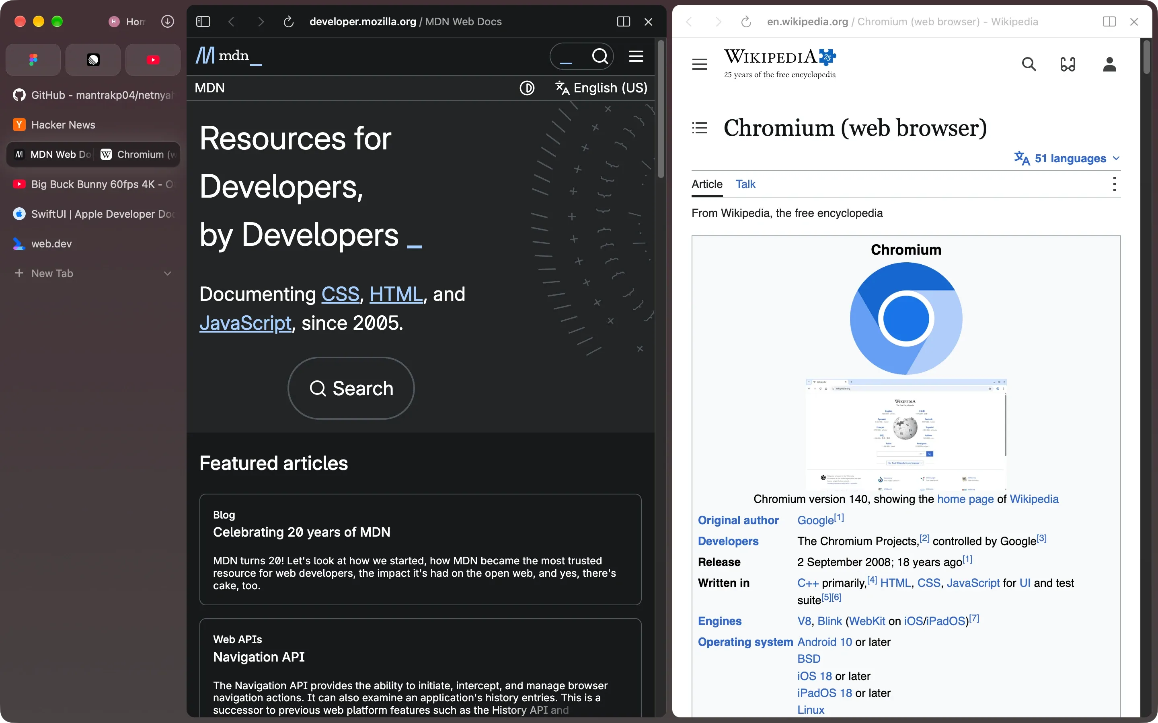The width and height of the screenshot is (1158, 723).
Task: Follow the Blink engine link
Action: click(829, 621)
